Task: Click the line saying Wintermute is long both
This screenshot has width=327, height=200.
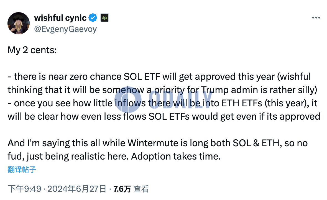Action: tap(158, 143)
